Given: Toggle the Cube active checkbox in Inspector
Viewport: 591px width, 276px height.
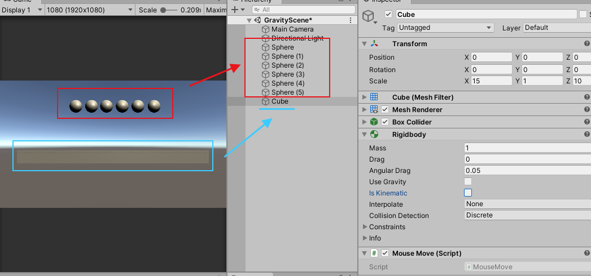Looking at the screenshot, I should click(x=388, y=14).
